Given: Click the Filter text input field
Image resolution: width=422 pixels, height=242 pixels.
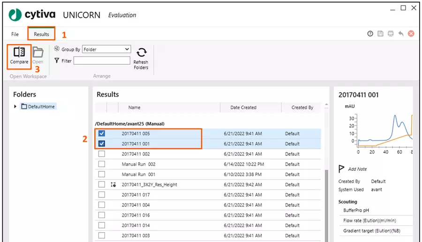Looking at the screenshot, I should (102, 60).
